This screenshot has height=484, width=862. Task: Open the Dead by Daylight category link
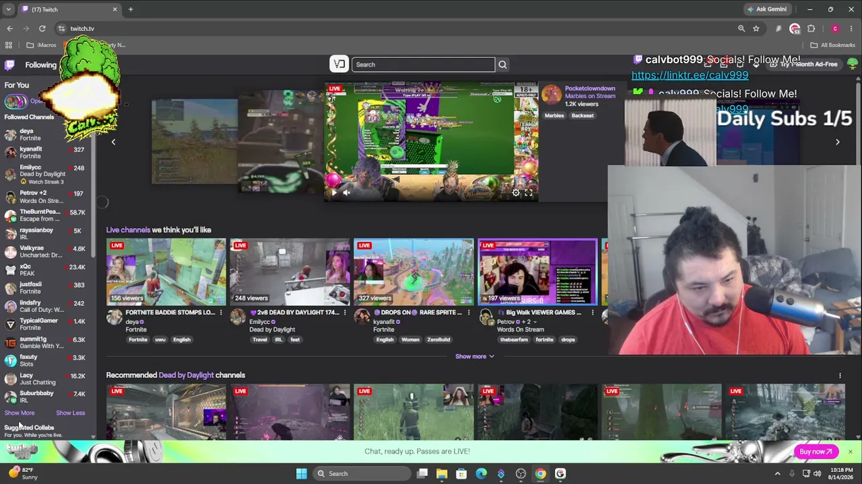[x=186, y=375]
